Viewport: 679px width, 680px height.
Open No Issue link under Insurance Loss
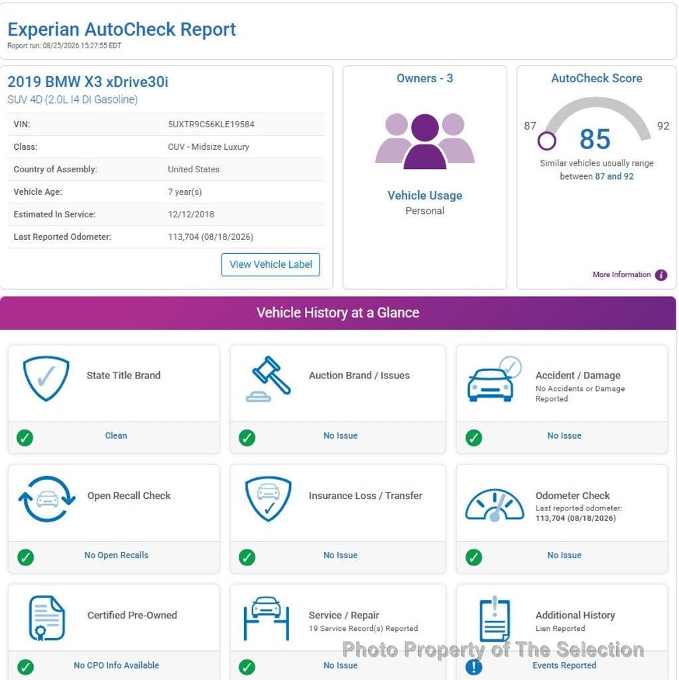click(x=341, y=555)
